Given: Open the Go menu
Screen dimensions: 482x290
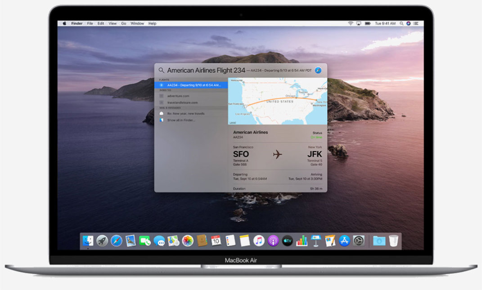Looking at the screenshot, I should click(124, 23).
